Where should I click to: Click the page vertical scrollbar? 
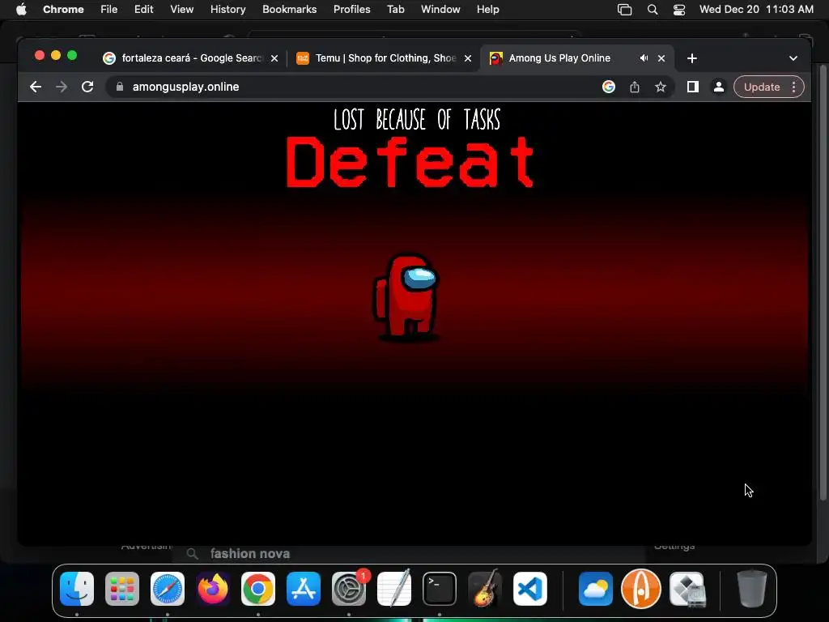823,283
